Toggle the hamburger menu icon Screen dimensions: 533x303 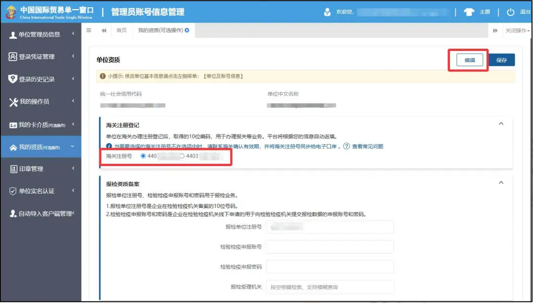coord(89,30)
